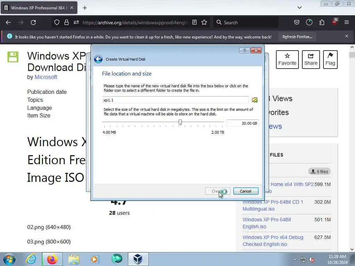The image size is (355, 266).
Task: Click the network tray icon
Action: coord(303,260)
